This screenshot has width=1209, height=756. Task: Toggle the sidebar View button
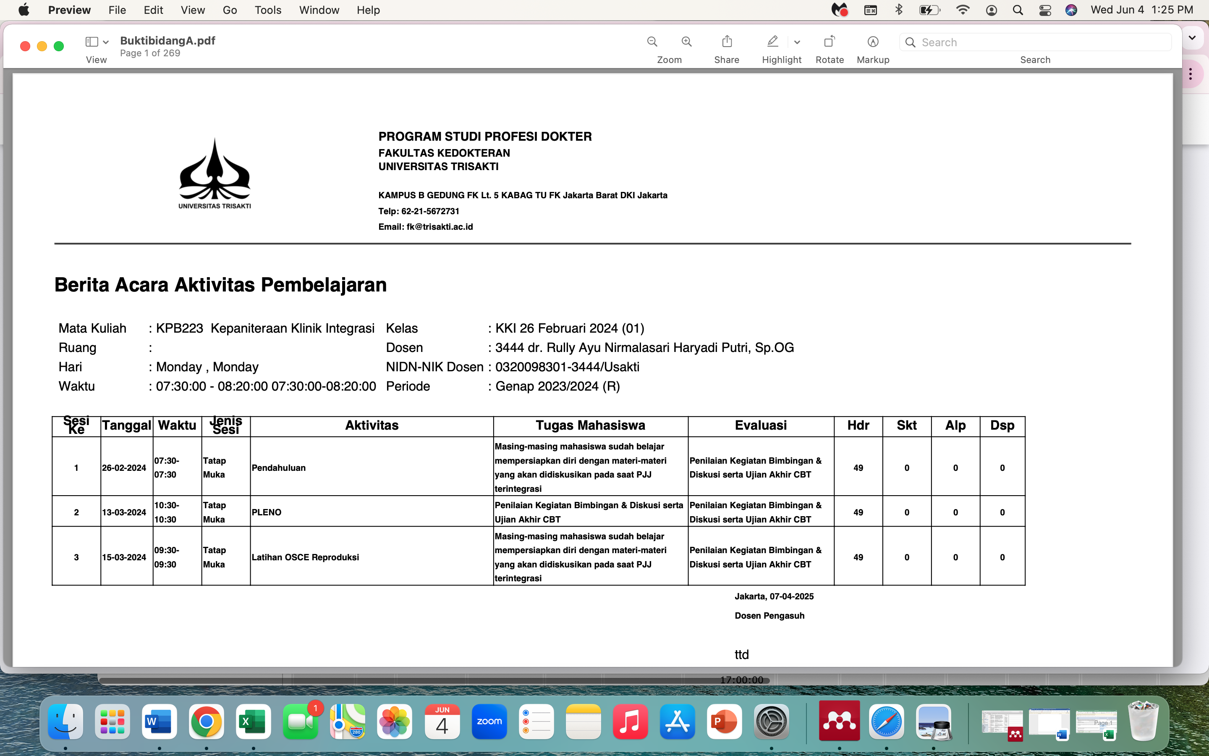pyautogui.click(x=92, y=42)
